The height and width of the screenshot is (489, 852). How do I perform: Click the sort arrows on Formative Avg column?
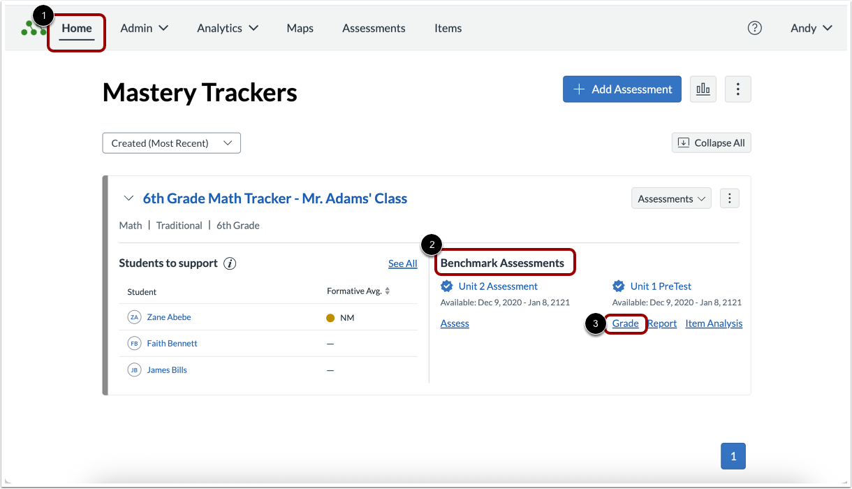(387, 291)
